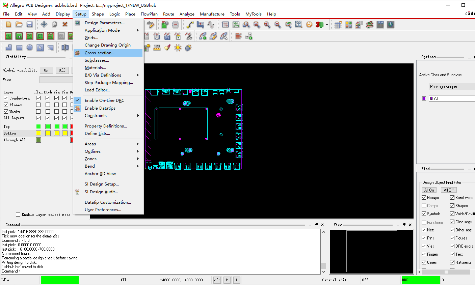Select User Preferences menu entry
This screenshot has width=475, height=285.
click(108, 210)
